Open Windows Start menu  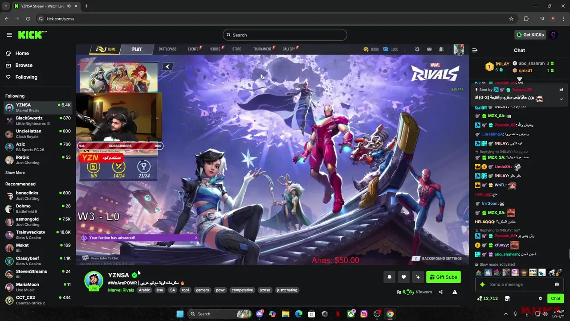[x=180, y=314]
